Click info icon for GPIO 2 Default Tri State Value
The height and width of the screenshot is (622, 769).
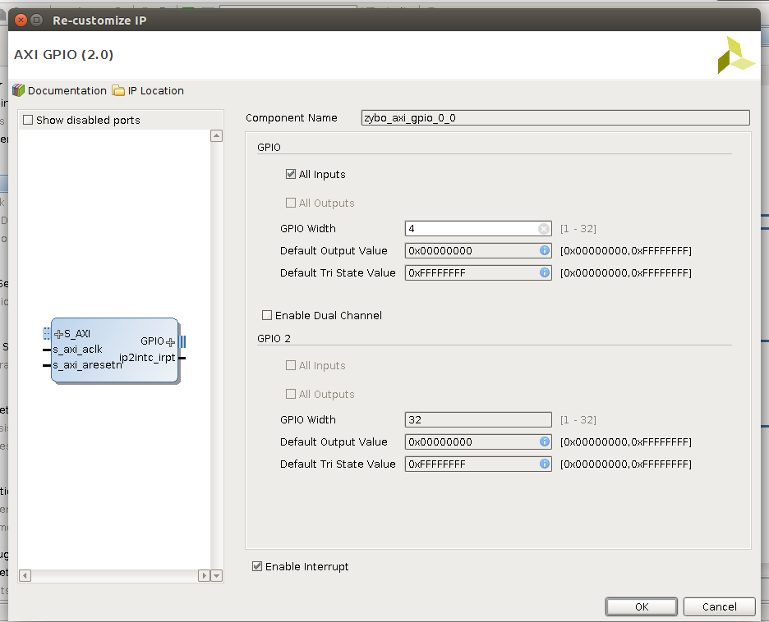(545, 464)
